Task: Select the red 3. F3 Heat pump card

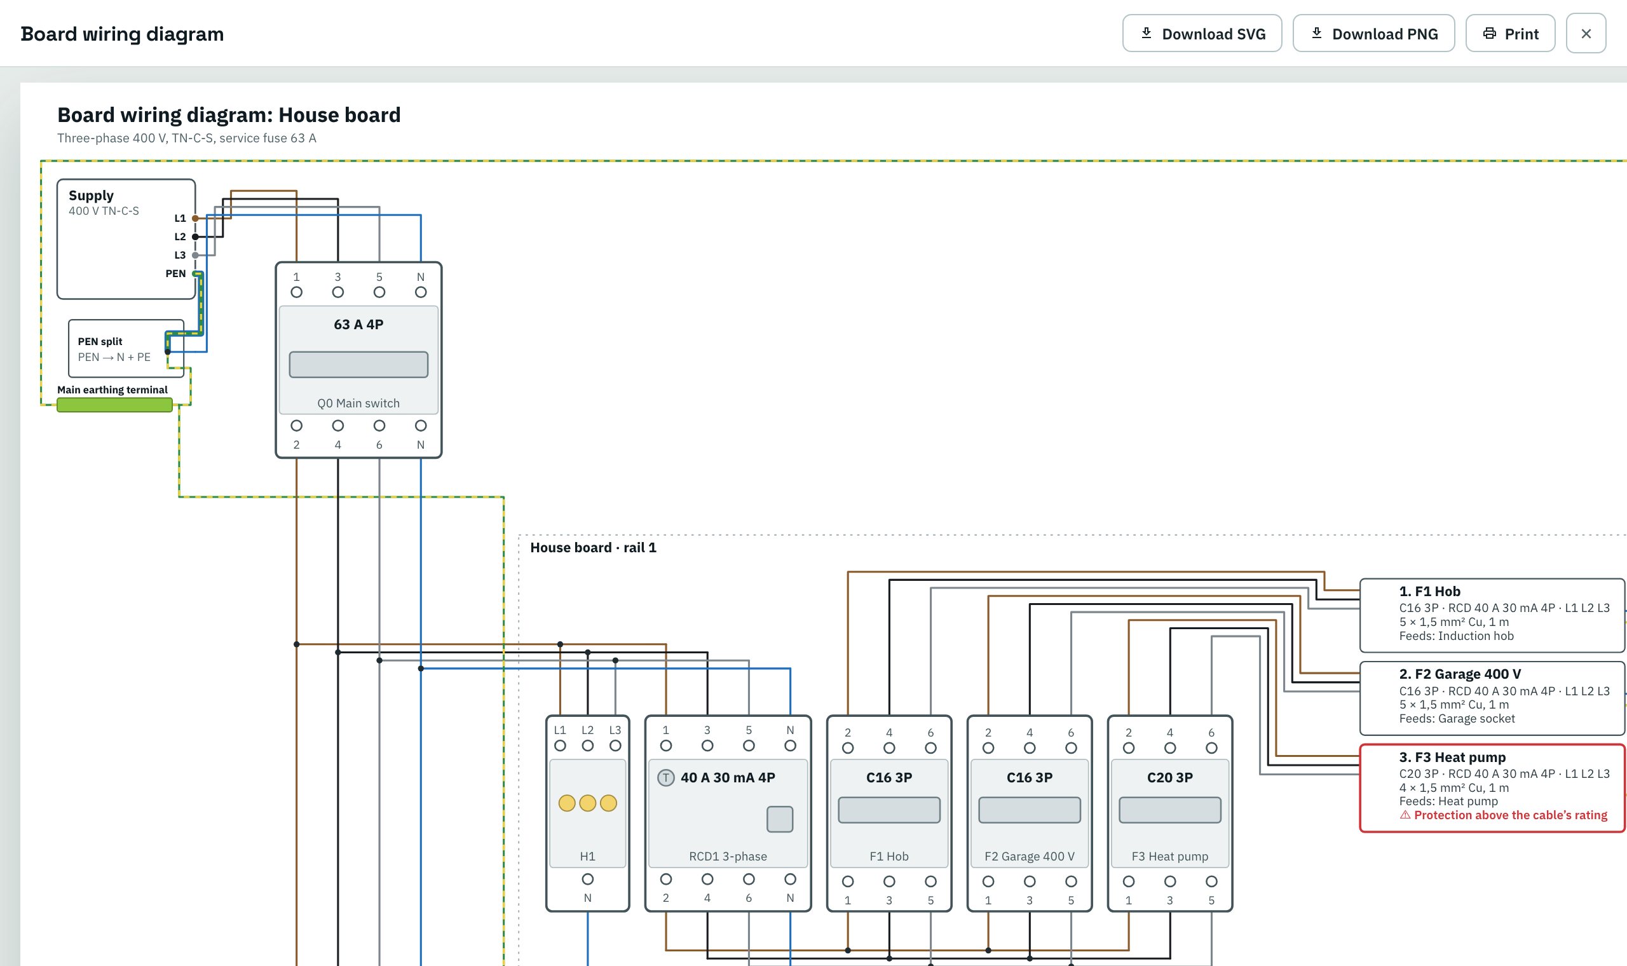Action: click(x=1492, y=787)
